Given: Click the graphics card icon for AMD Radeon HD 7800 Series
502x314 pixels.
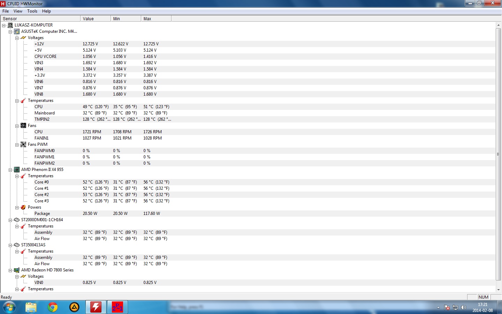Looking at the screenshot, I should tap(17, 270).
